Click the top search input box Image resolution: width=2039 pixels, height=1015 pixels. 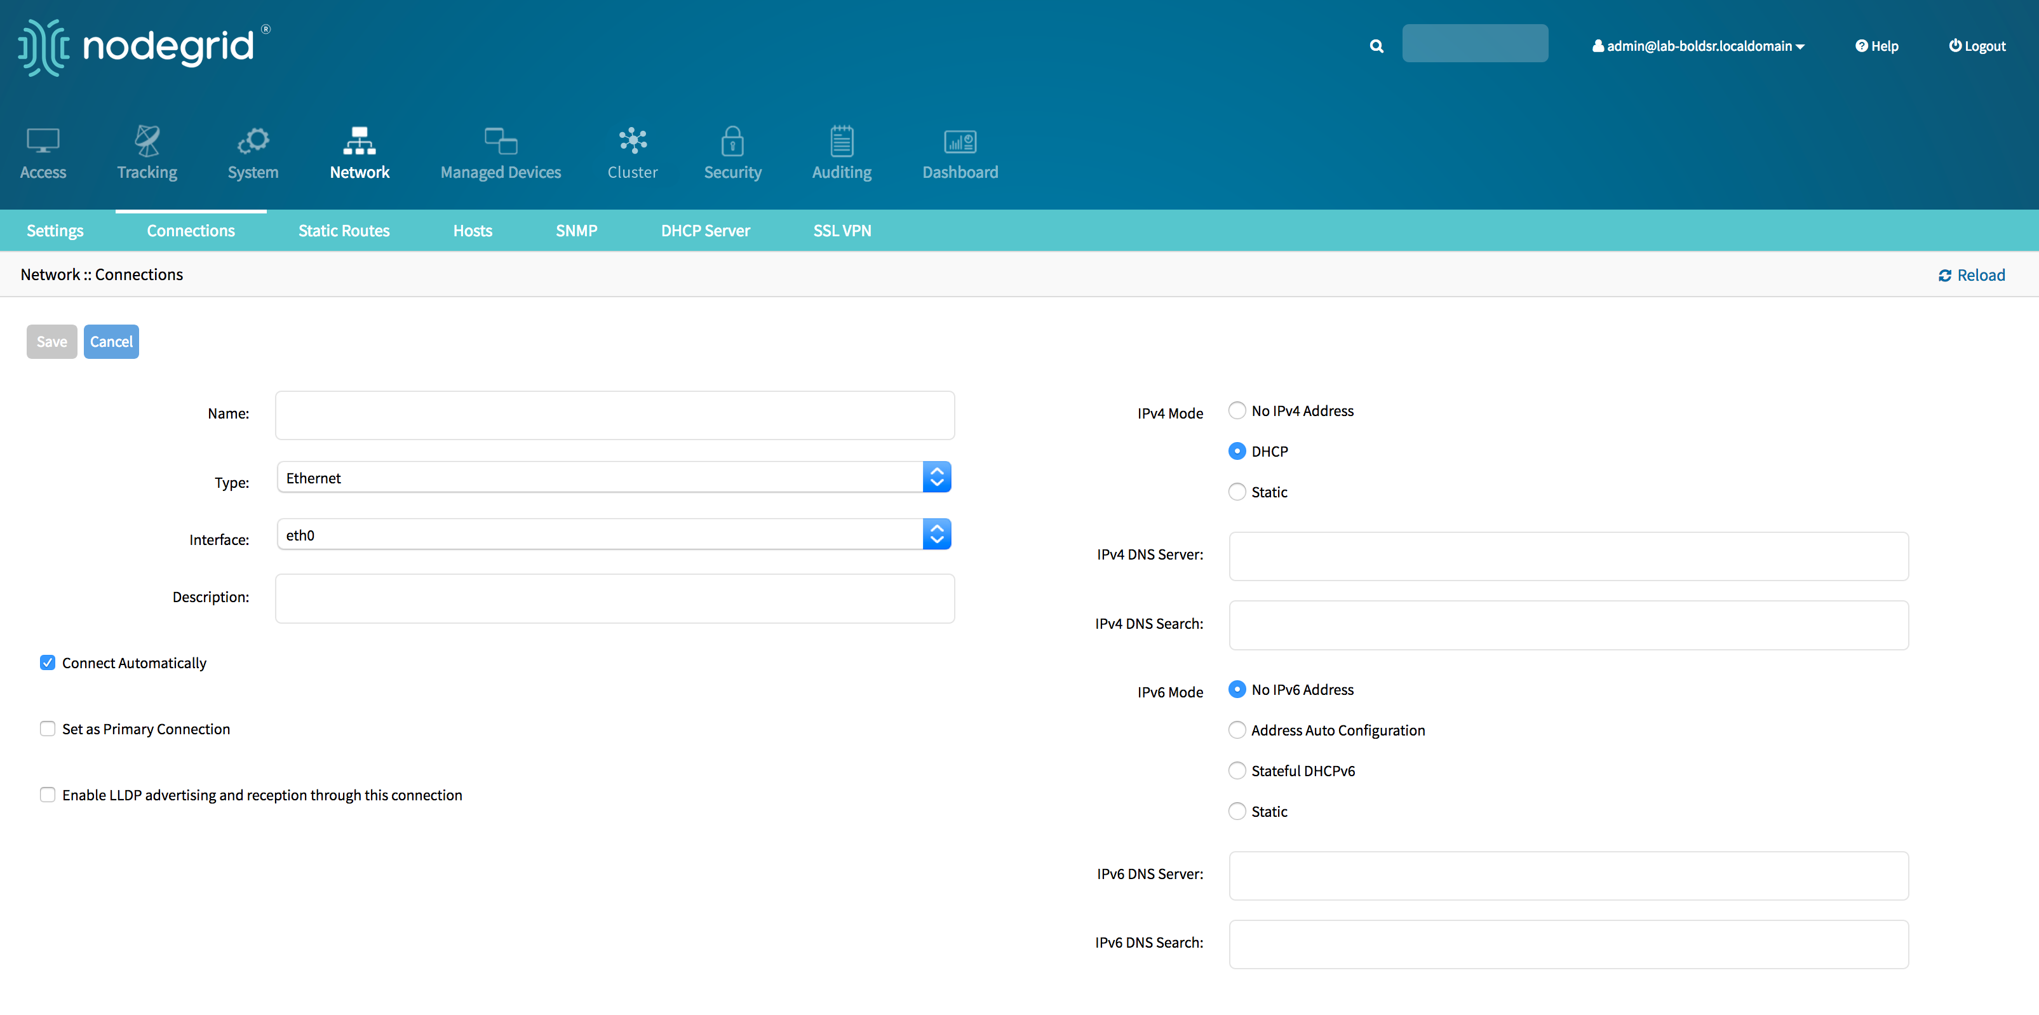click(1475, 43)
